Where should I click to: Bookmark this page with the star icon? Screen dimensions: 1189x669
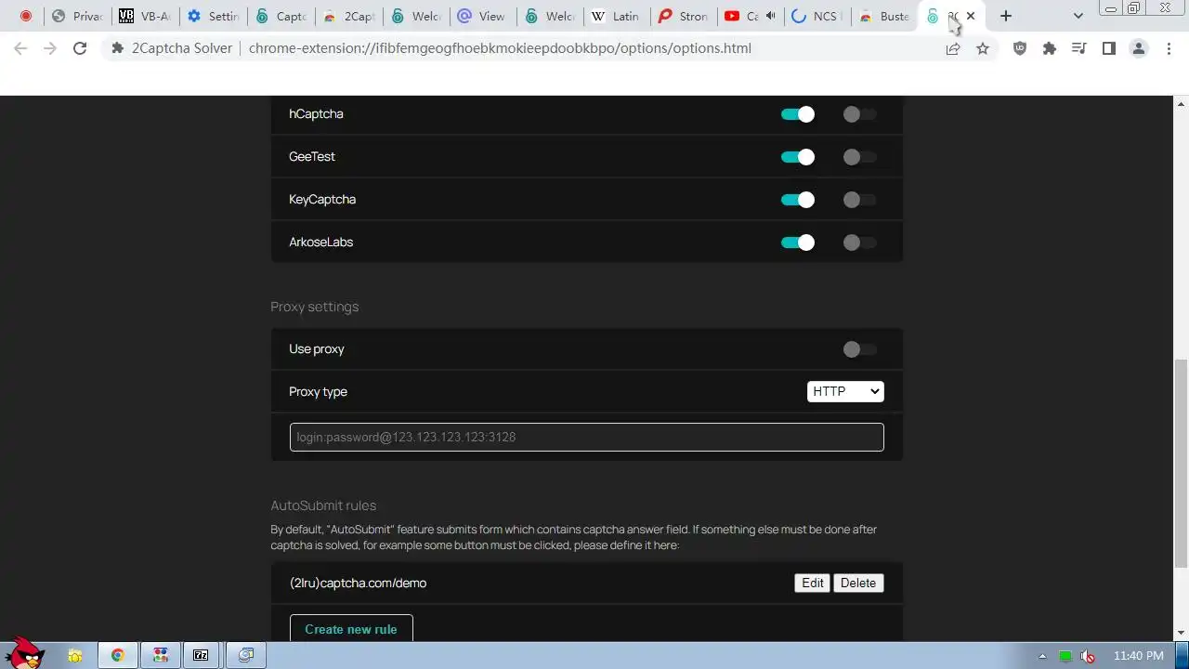point(983,48)
